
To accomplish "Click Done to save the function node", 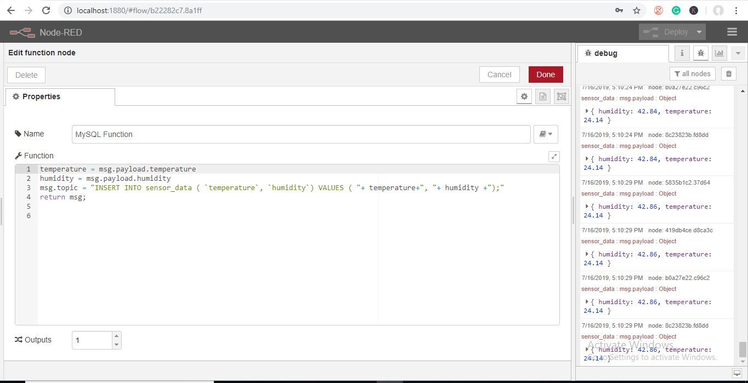I will coord(546,75).
